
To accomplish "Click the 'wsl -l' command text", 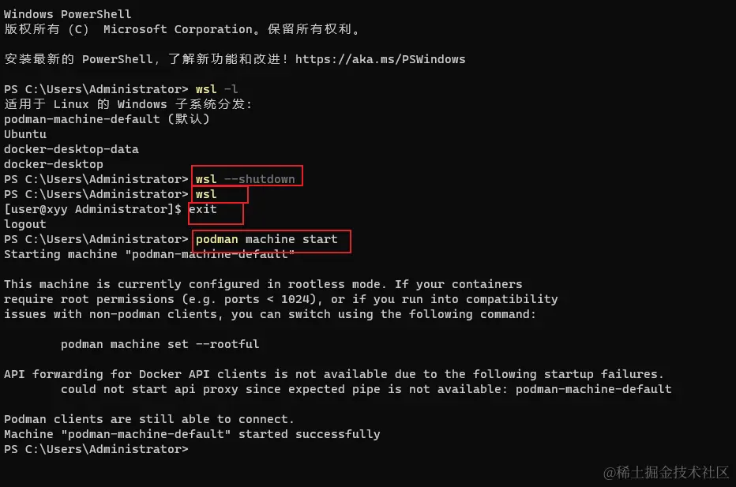I will click(x=217, y=89).
